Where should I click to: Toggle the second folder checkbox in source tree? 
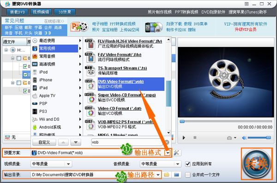(19, 83)
